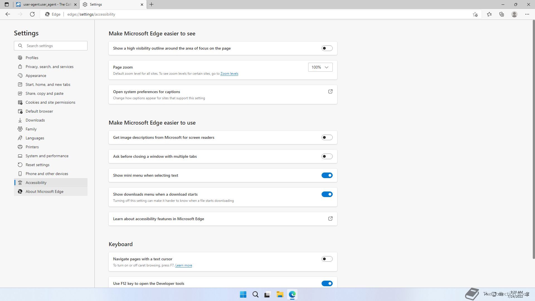Open Settings and more ellipsis menu
This screenshot has width=535, height=301.
[x=527, y=14]
